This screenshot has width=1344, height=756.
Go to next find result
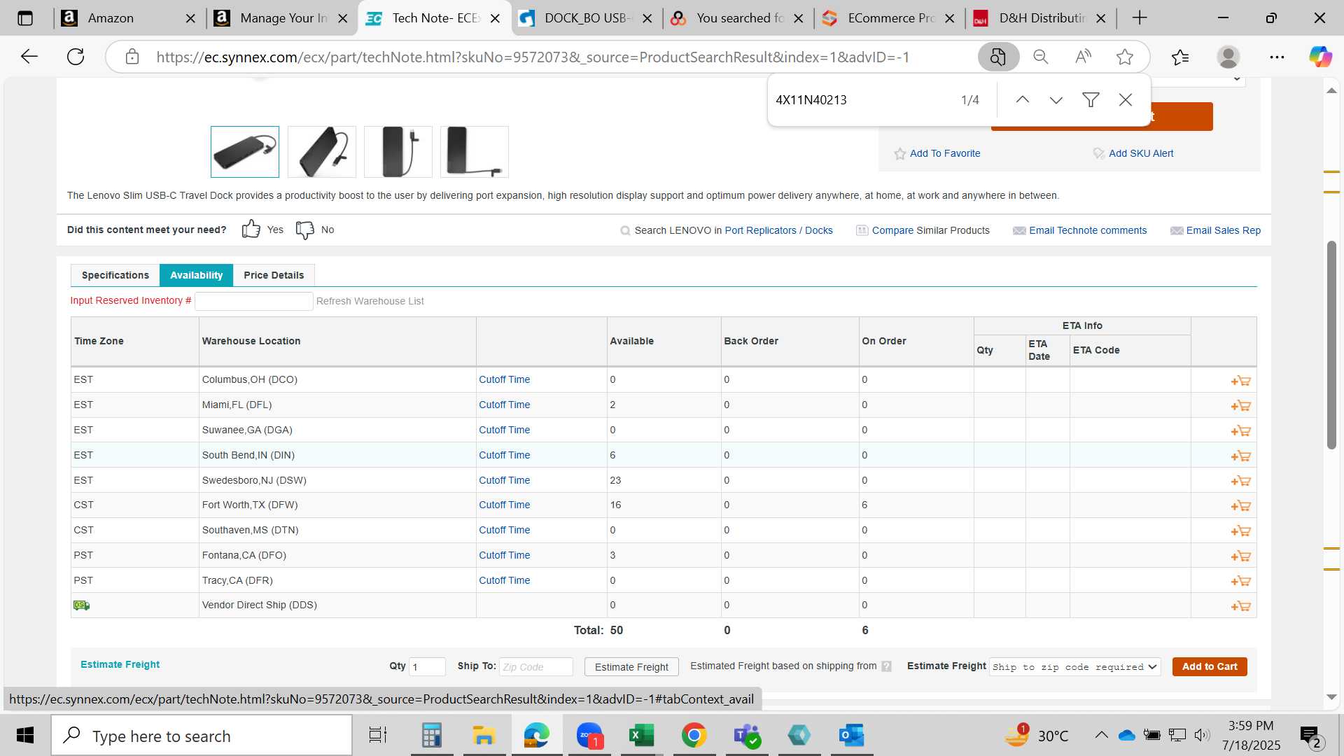coord(1056,100)
